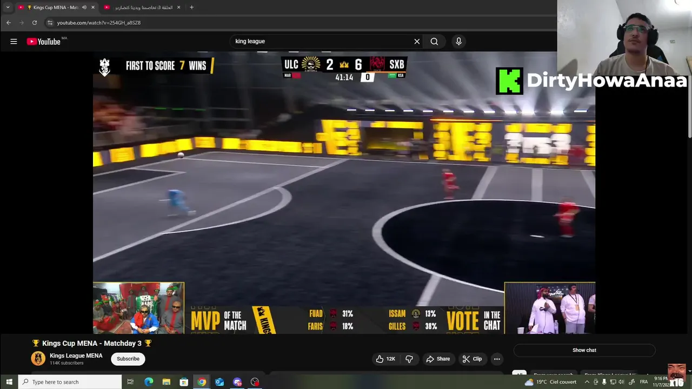
Task: Open the OBS recording app on the taskbar
Action: pos(255,382)
